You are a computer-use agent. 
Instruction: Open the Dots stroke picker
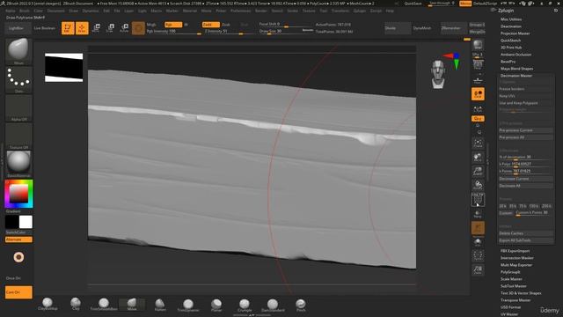coord(18,80)
